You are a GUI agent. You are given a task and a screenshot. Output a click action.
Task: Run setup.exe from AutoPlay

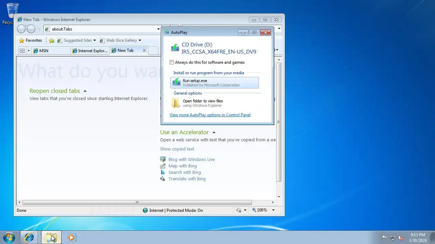coord(214,83)
